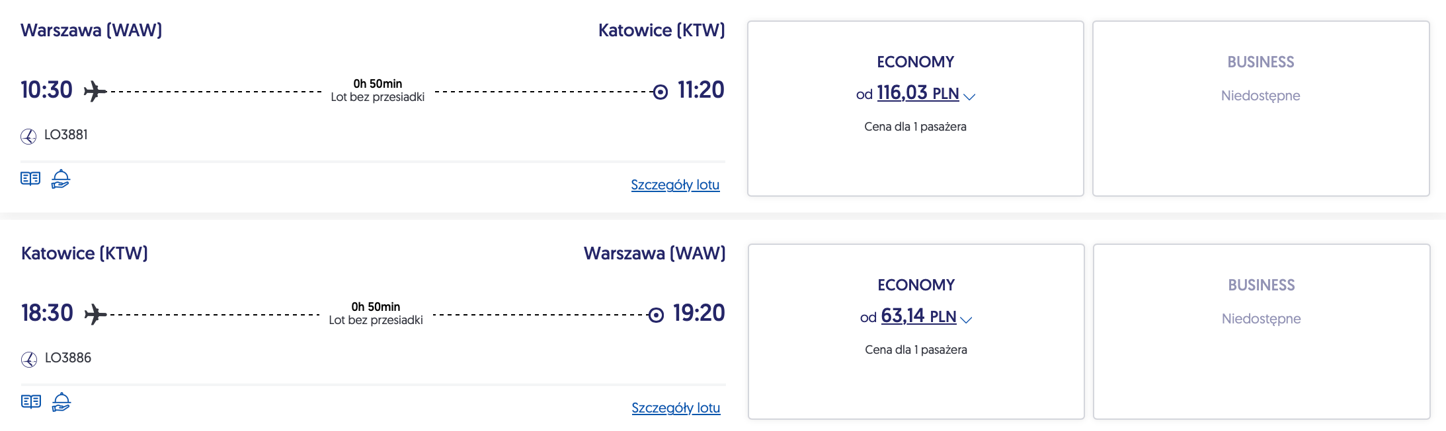Click the LOT airline logo beside LO3881
1446x431 pixels.
pos(28,136)
